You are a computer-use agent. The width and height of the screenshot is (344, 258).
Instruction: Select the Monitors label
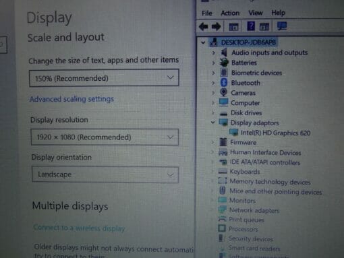click(242, 200)
